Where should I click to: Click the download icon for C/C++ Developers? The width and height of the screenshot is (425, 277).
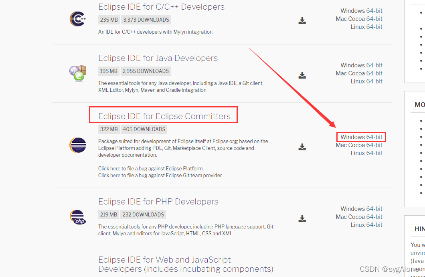click(x=302, y=20)
